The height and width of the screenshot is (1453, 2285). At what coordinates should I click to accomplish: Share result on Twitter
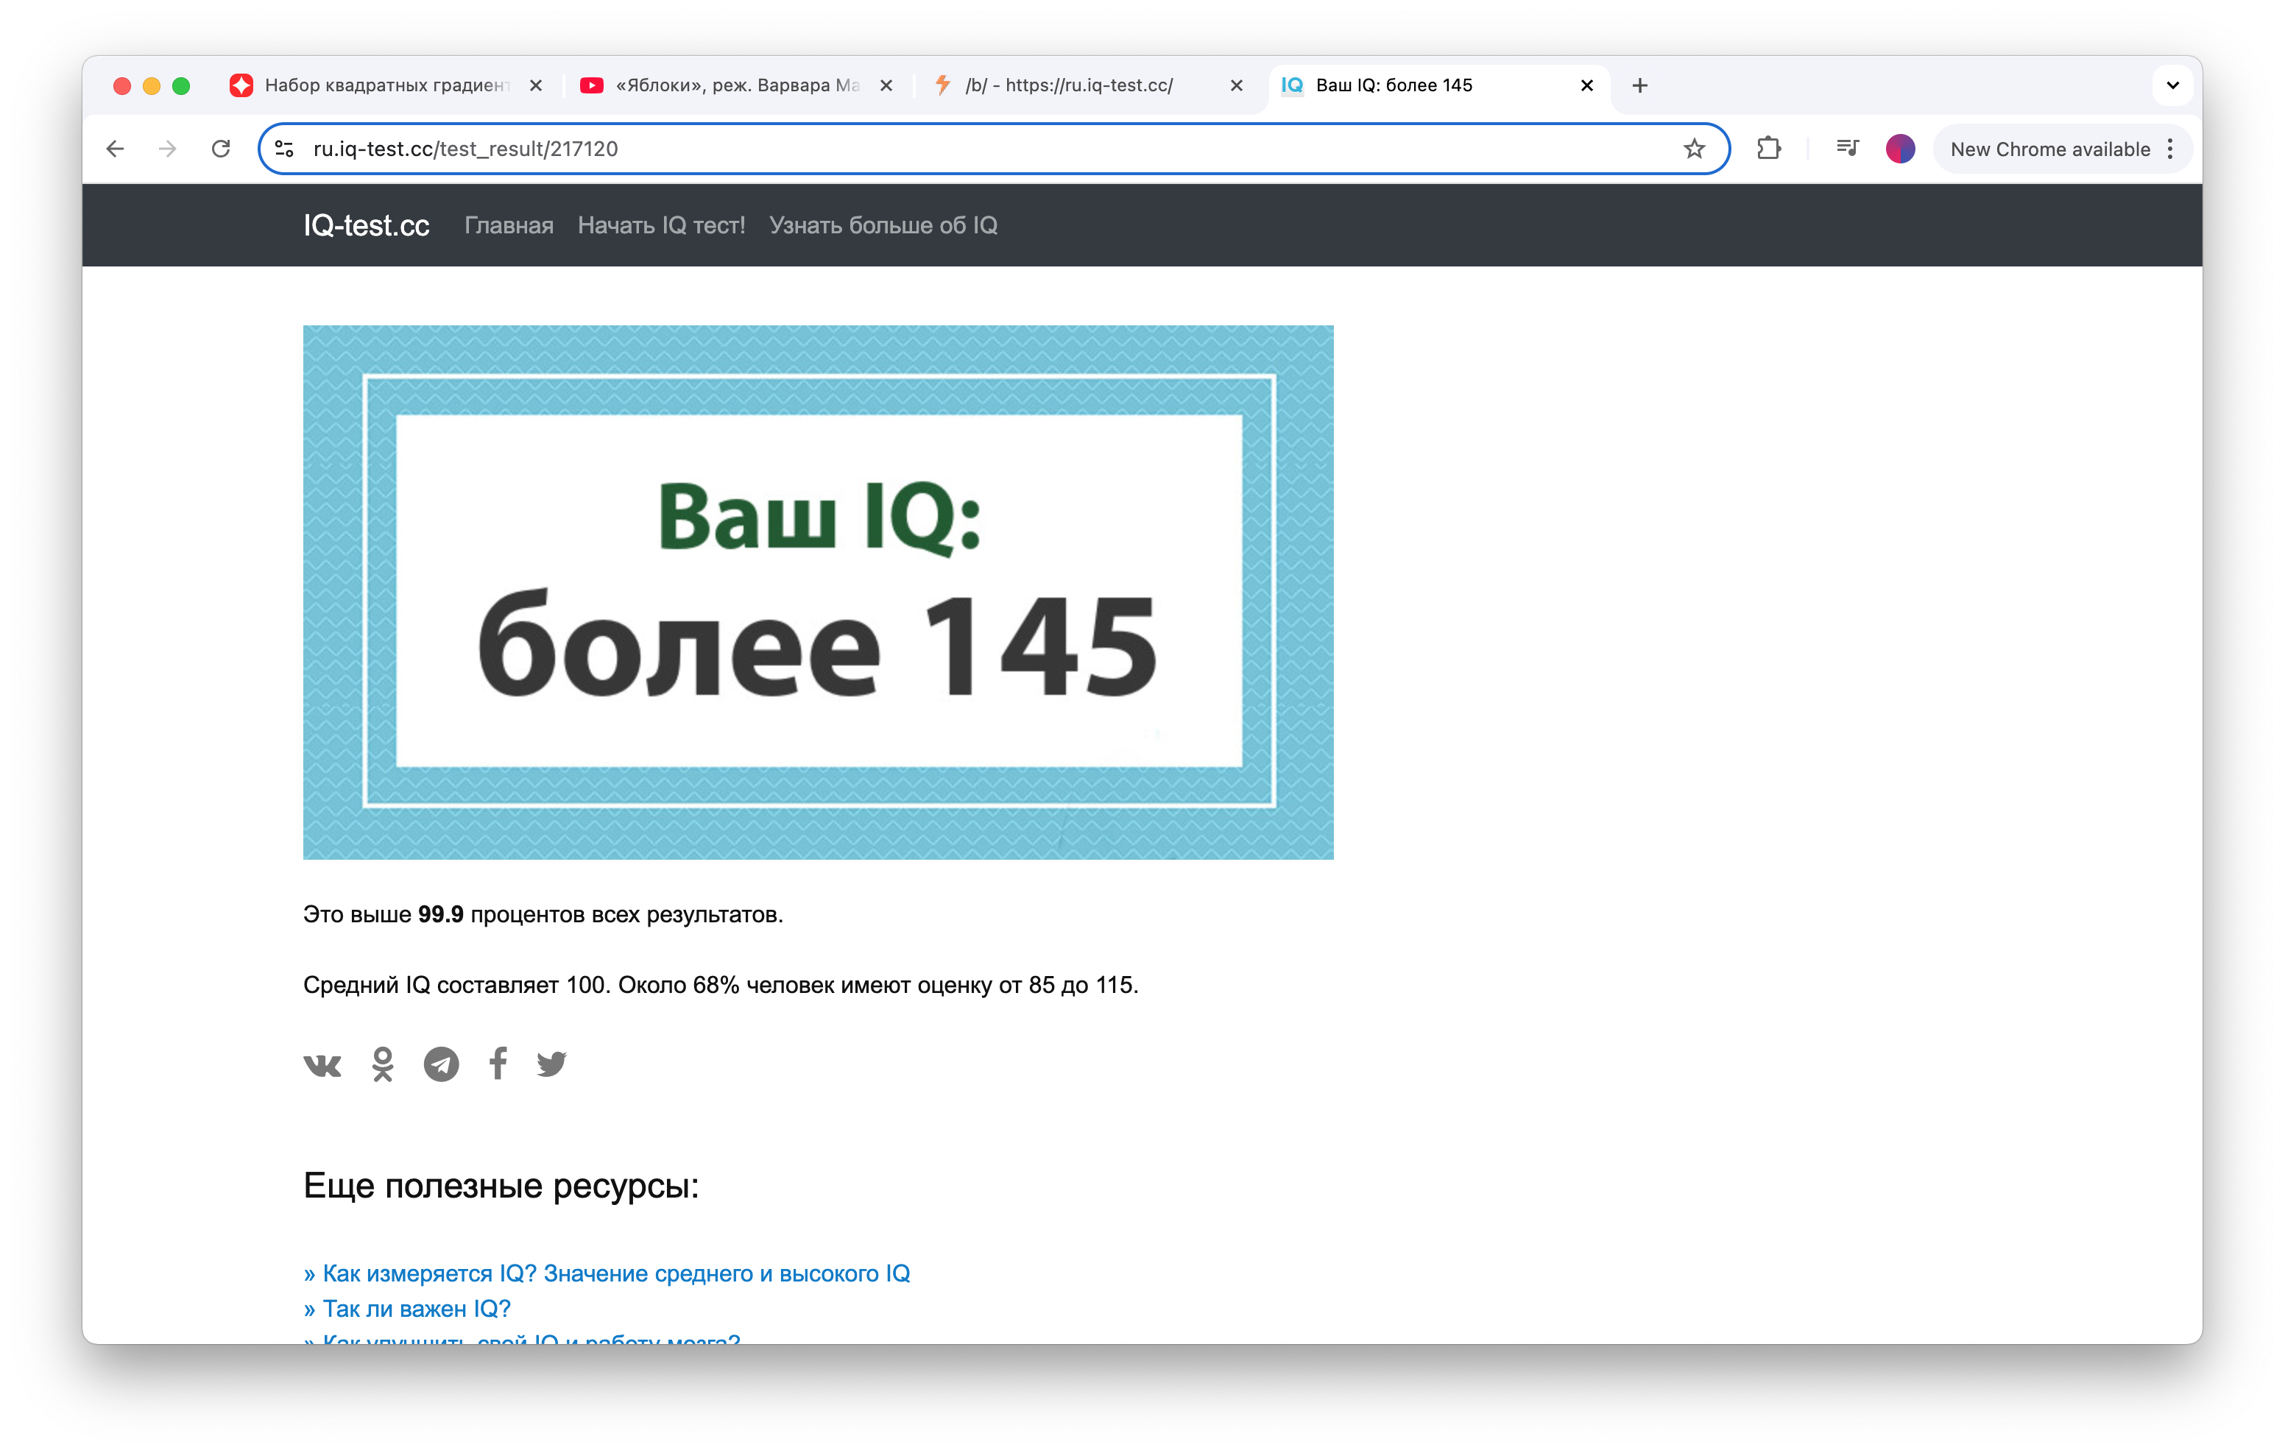pos(551,1064)
